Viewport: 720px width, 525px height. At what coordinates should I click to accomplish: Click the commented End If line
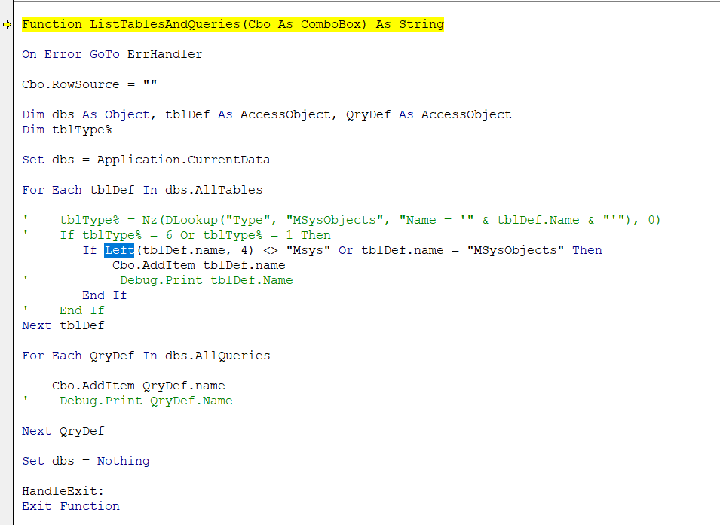click(63, 310)
